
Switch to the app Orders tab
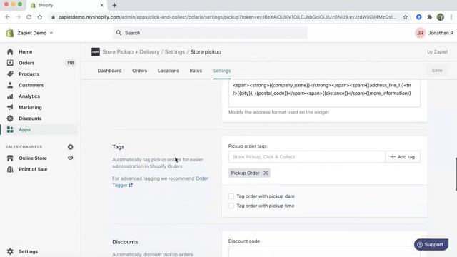(139, 71)
